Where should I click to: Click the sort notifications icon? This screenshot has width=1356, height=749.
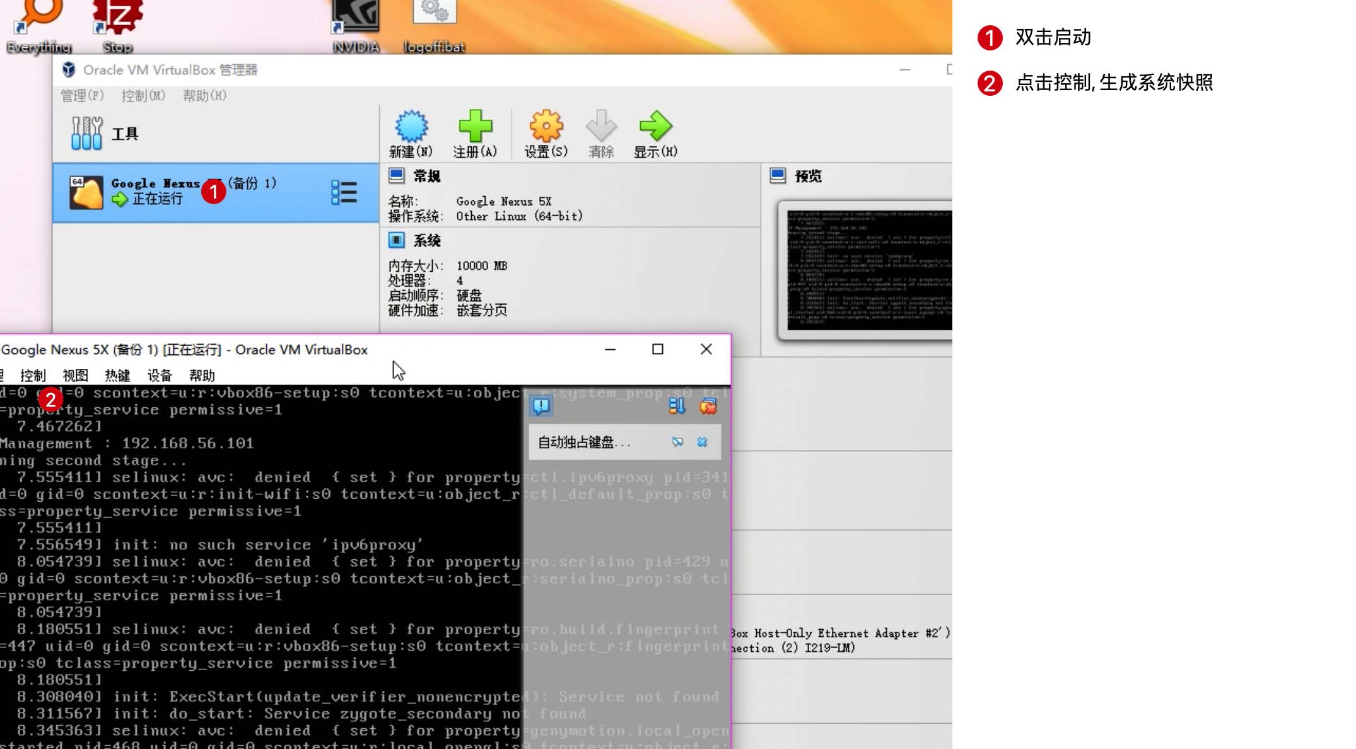pyautogui.click(x=677, y=406)
